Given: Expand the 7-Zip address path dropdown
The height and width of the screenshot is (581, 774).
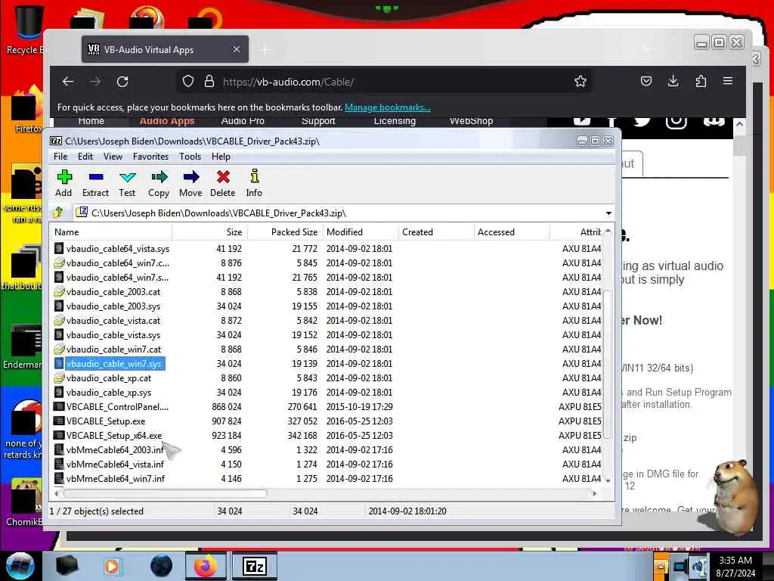Looking at the screenshot, I should [608, 213].
